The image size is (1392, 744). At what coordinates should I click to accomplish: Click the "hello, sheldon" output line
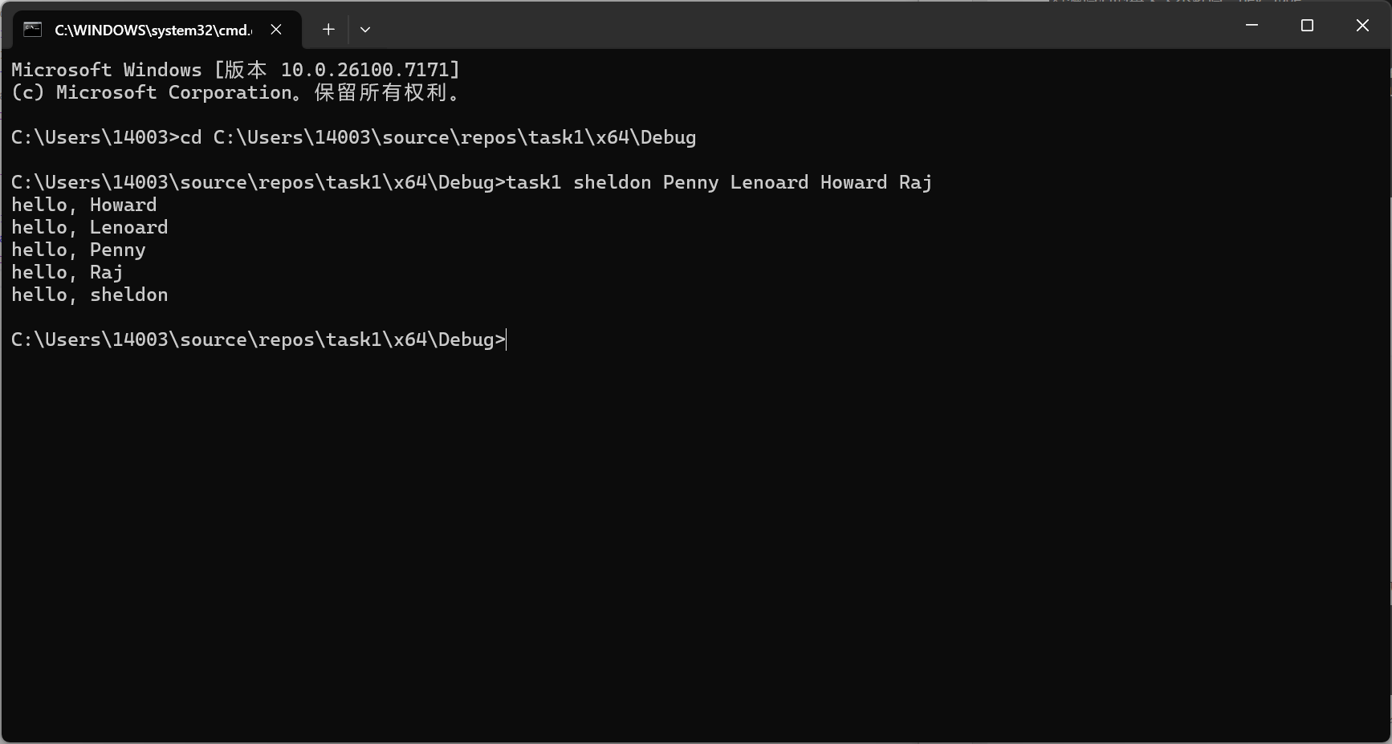90,295
